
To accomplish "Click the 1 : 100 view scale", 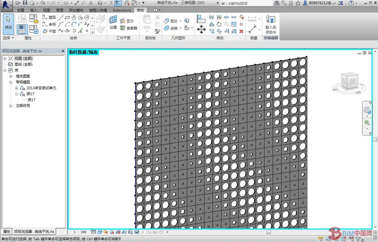I will coord(80,232).
